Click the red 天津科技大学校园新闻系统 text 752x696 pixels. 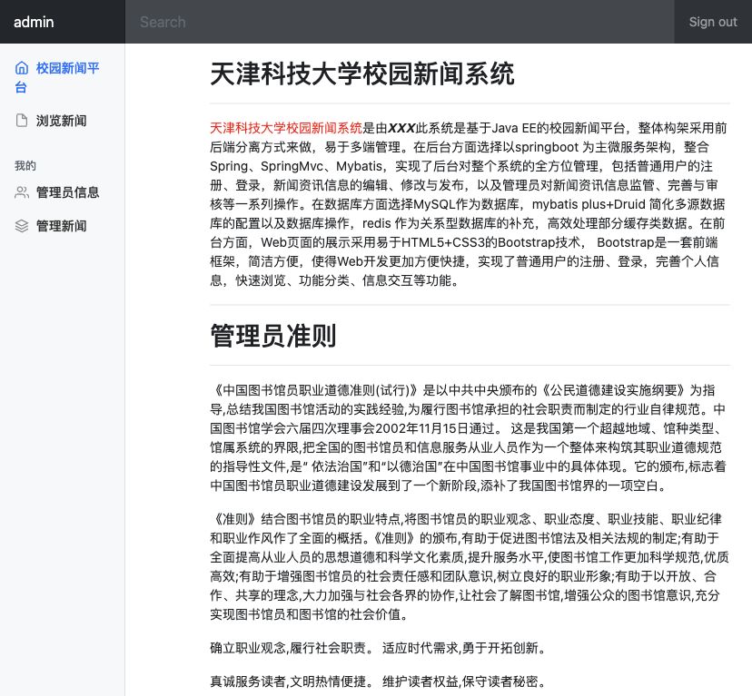pyautogui.click(x=286, y=128)
